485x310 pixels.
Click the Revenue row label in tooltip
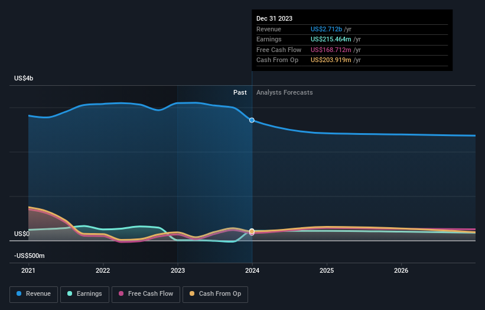[x=268, y=29]
